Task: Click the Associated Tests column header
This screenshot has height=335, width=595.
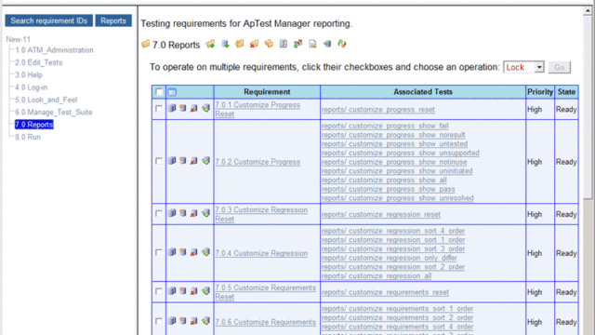Action: 423,92
